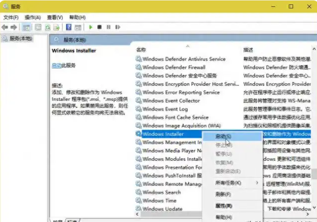Screen dimensions: 317x222
Task: Click the Stop service square icon
Action: coord(99,27)
